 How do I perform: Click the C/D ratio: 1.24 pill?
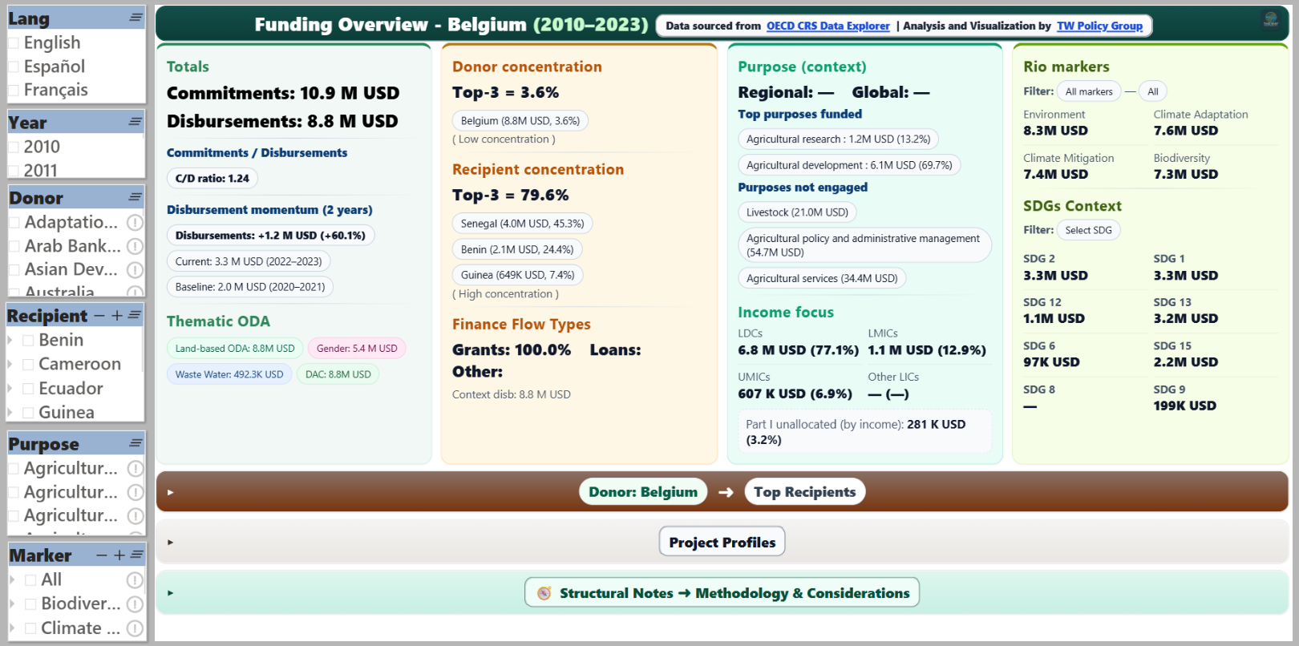tap(212, 179)
